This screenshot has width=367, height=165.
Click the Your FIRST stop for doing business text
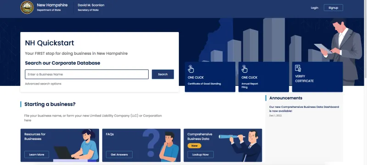[76, 53]
